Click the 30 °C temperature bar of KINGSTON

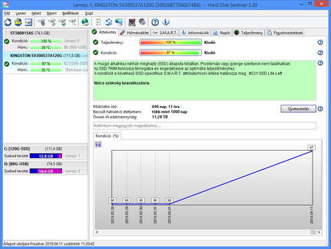point(46,70)
